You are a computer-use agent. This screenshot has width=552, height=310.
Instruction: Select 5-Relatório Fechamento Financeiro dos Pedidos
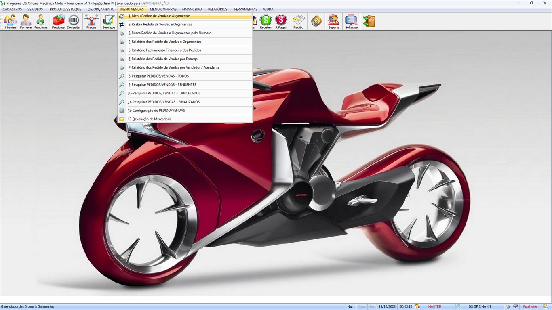pos(185,50)
